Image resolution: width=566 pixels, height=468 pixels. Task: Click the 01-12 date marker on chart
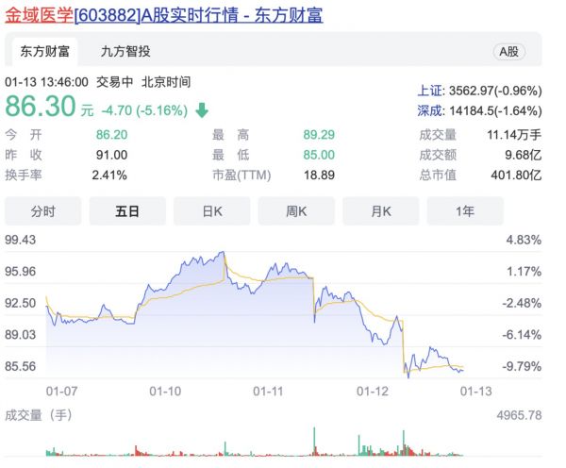(372, 390)
